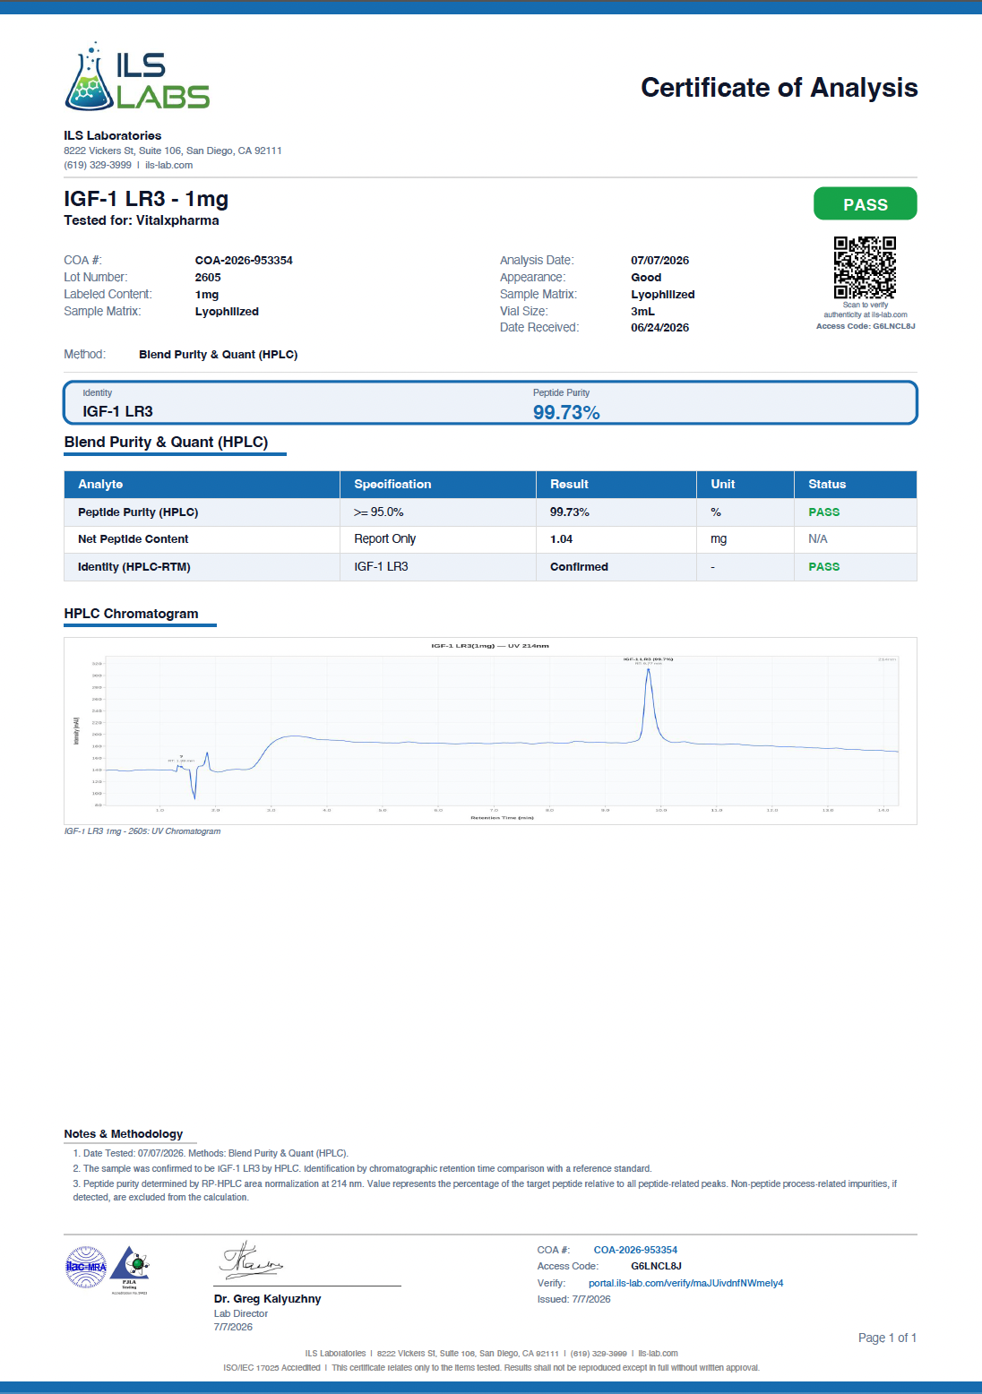The image size is (982, 1394).
Task: Click the ilac-MRA accreditation seal
Action: 86,1267
